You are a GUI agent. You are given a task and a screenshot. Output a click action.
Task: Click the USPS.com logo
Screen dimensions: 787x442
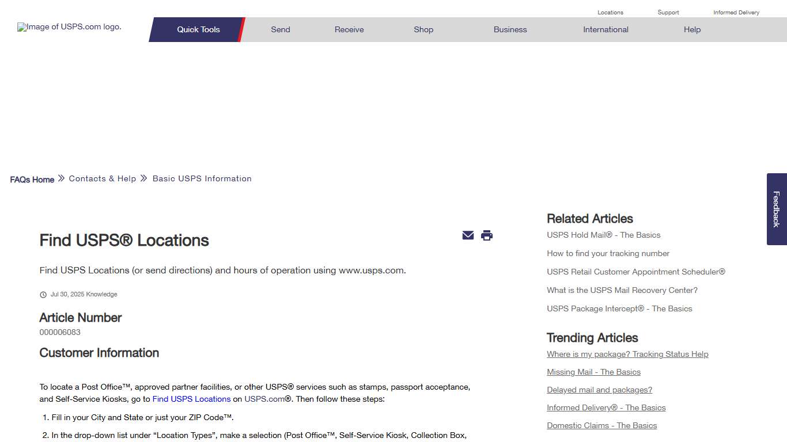(68, 26)
